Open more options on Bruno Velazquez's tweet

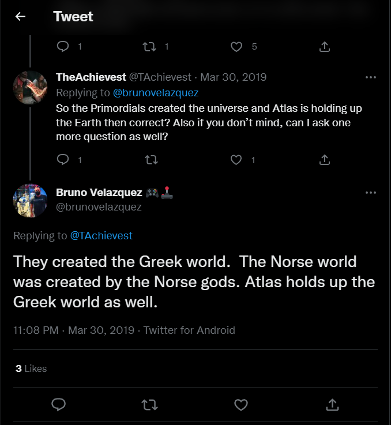pyautogui.click(x=371, y=193)
